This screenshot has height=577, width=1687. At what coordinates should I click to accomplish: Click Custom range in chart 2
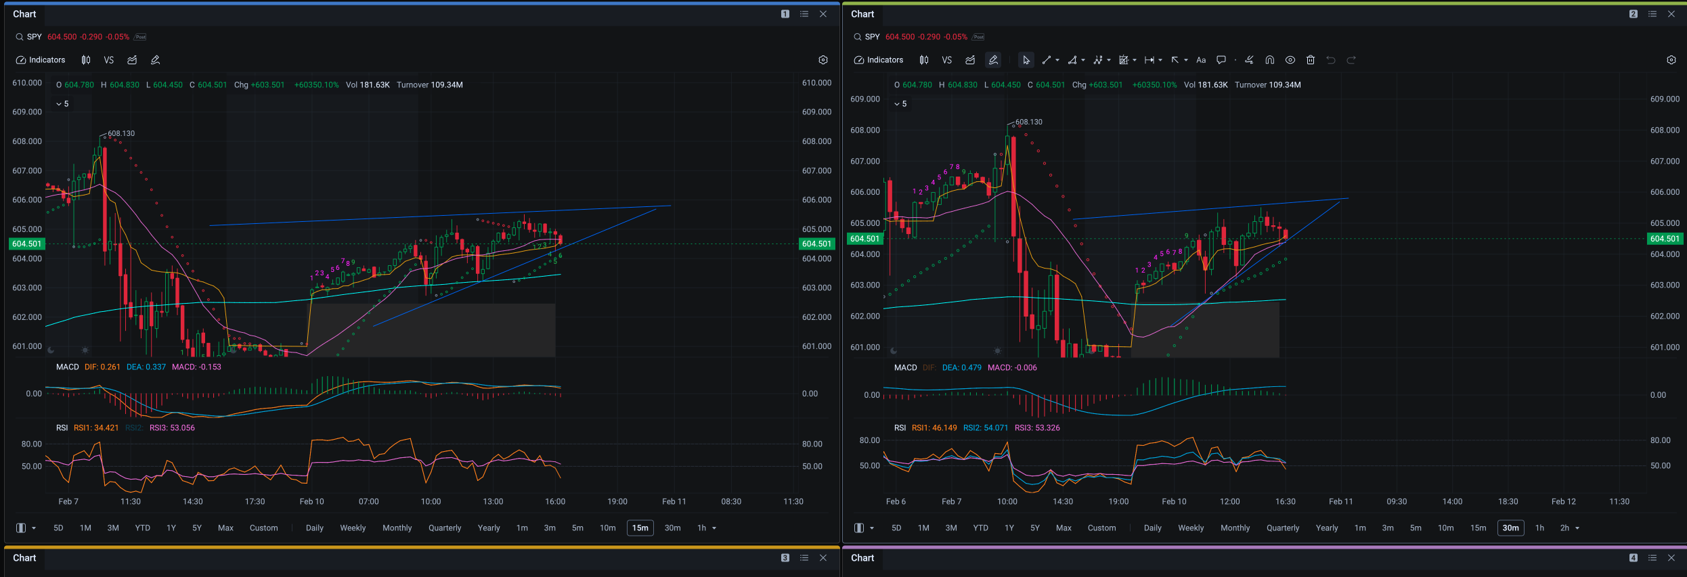coord(1101,528)
